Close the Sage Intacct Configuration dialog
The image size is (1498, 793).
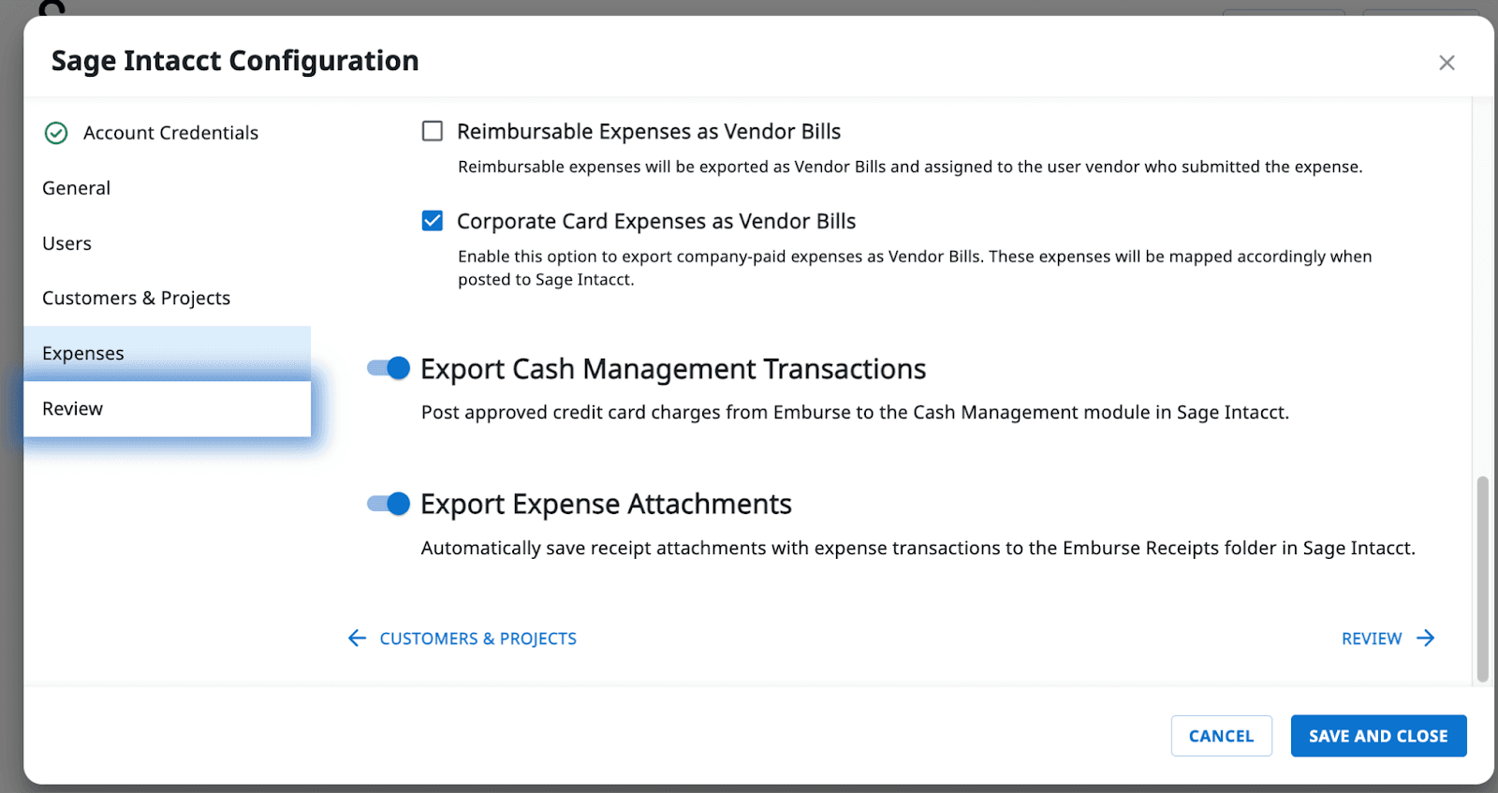[x=1447, y=63]
